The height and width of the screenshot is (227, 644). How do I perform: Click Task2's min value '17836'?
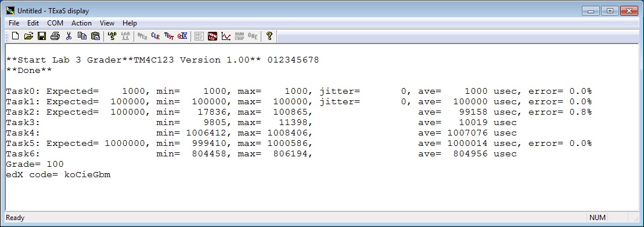point(212,112)
